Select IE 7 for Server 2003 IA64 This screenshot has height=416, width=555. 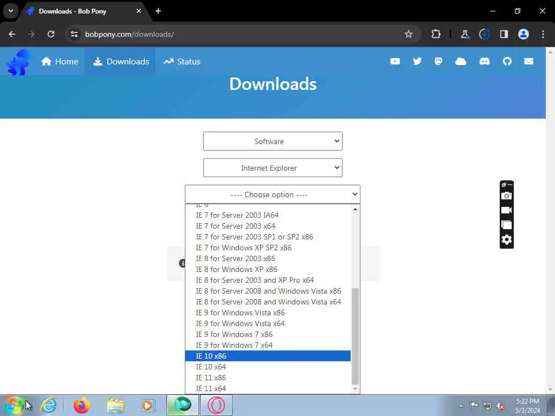[x=268, y=215]
